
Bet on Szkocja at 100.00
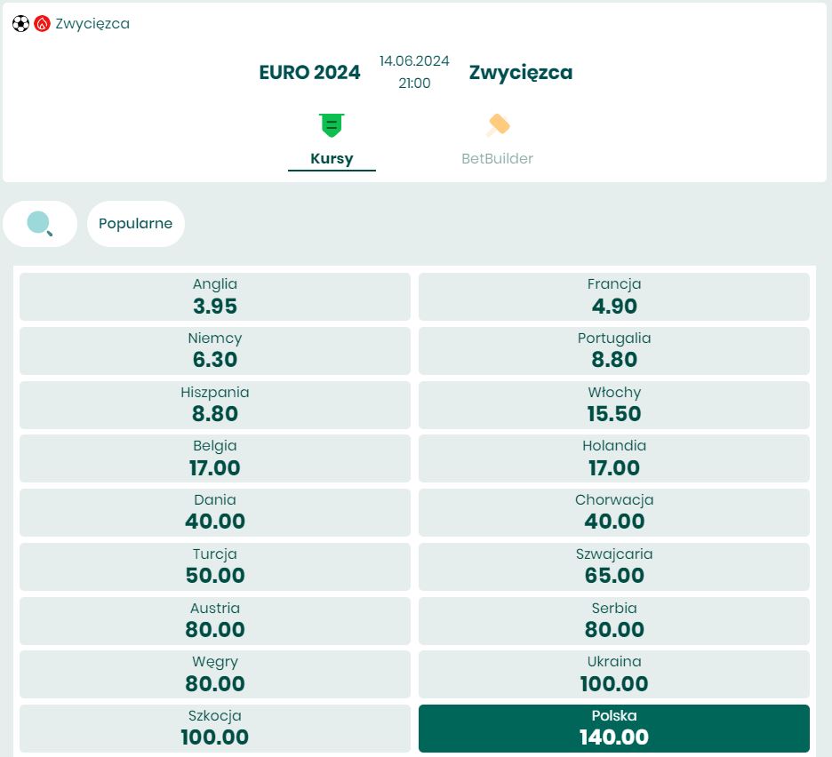click(x=215, y=729)
